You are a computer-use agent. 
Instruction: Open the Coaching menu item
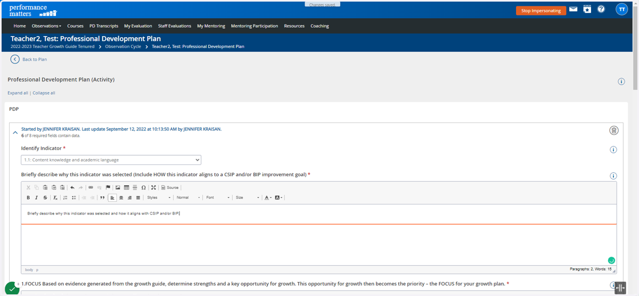click(x=319, y=26)
